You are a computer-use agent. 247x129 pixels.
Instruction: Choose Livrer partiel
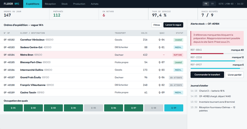click(234, 75)
